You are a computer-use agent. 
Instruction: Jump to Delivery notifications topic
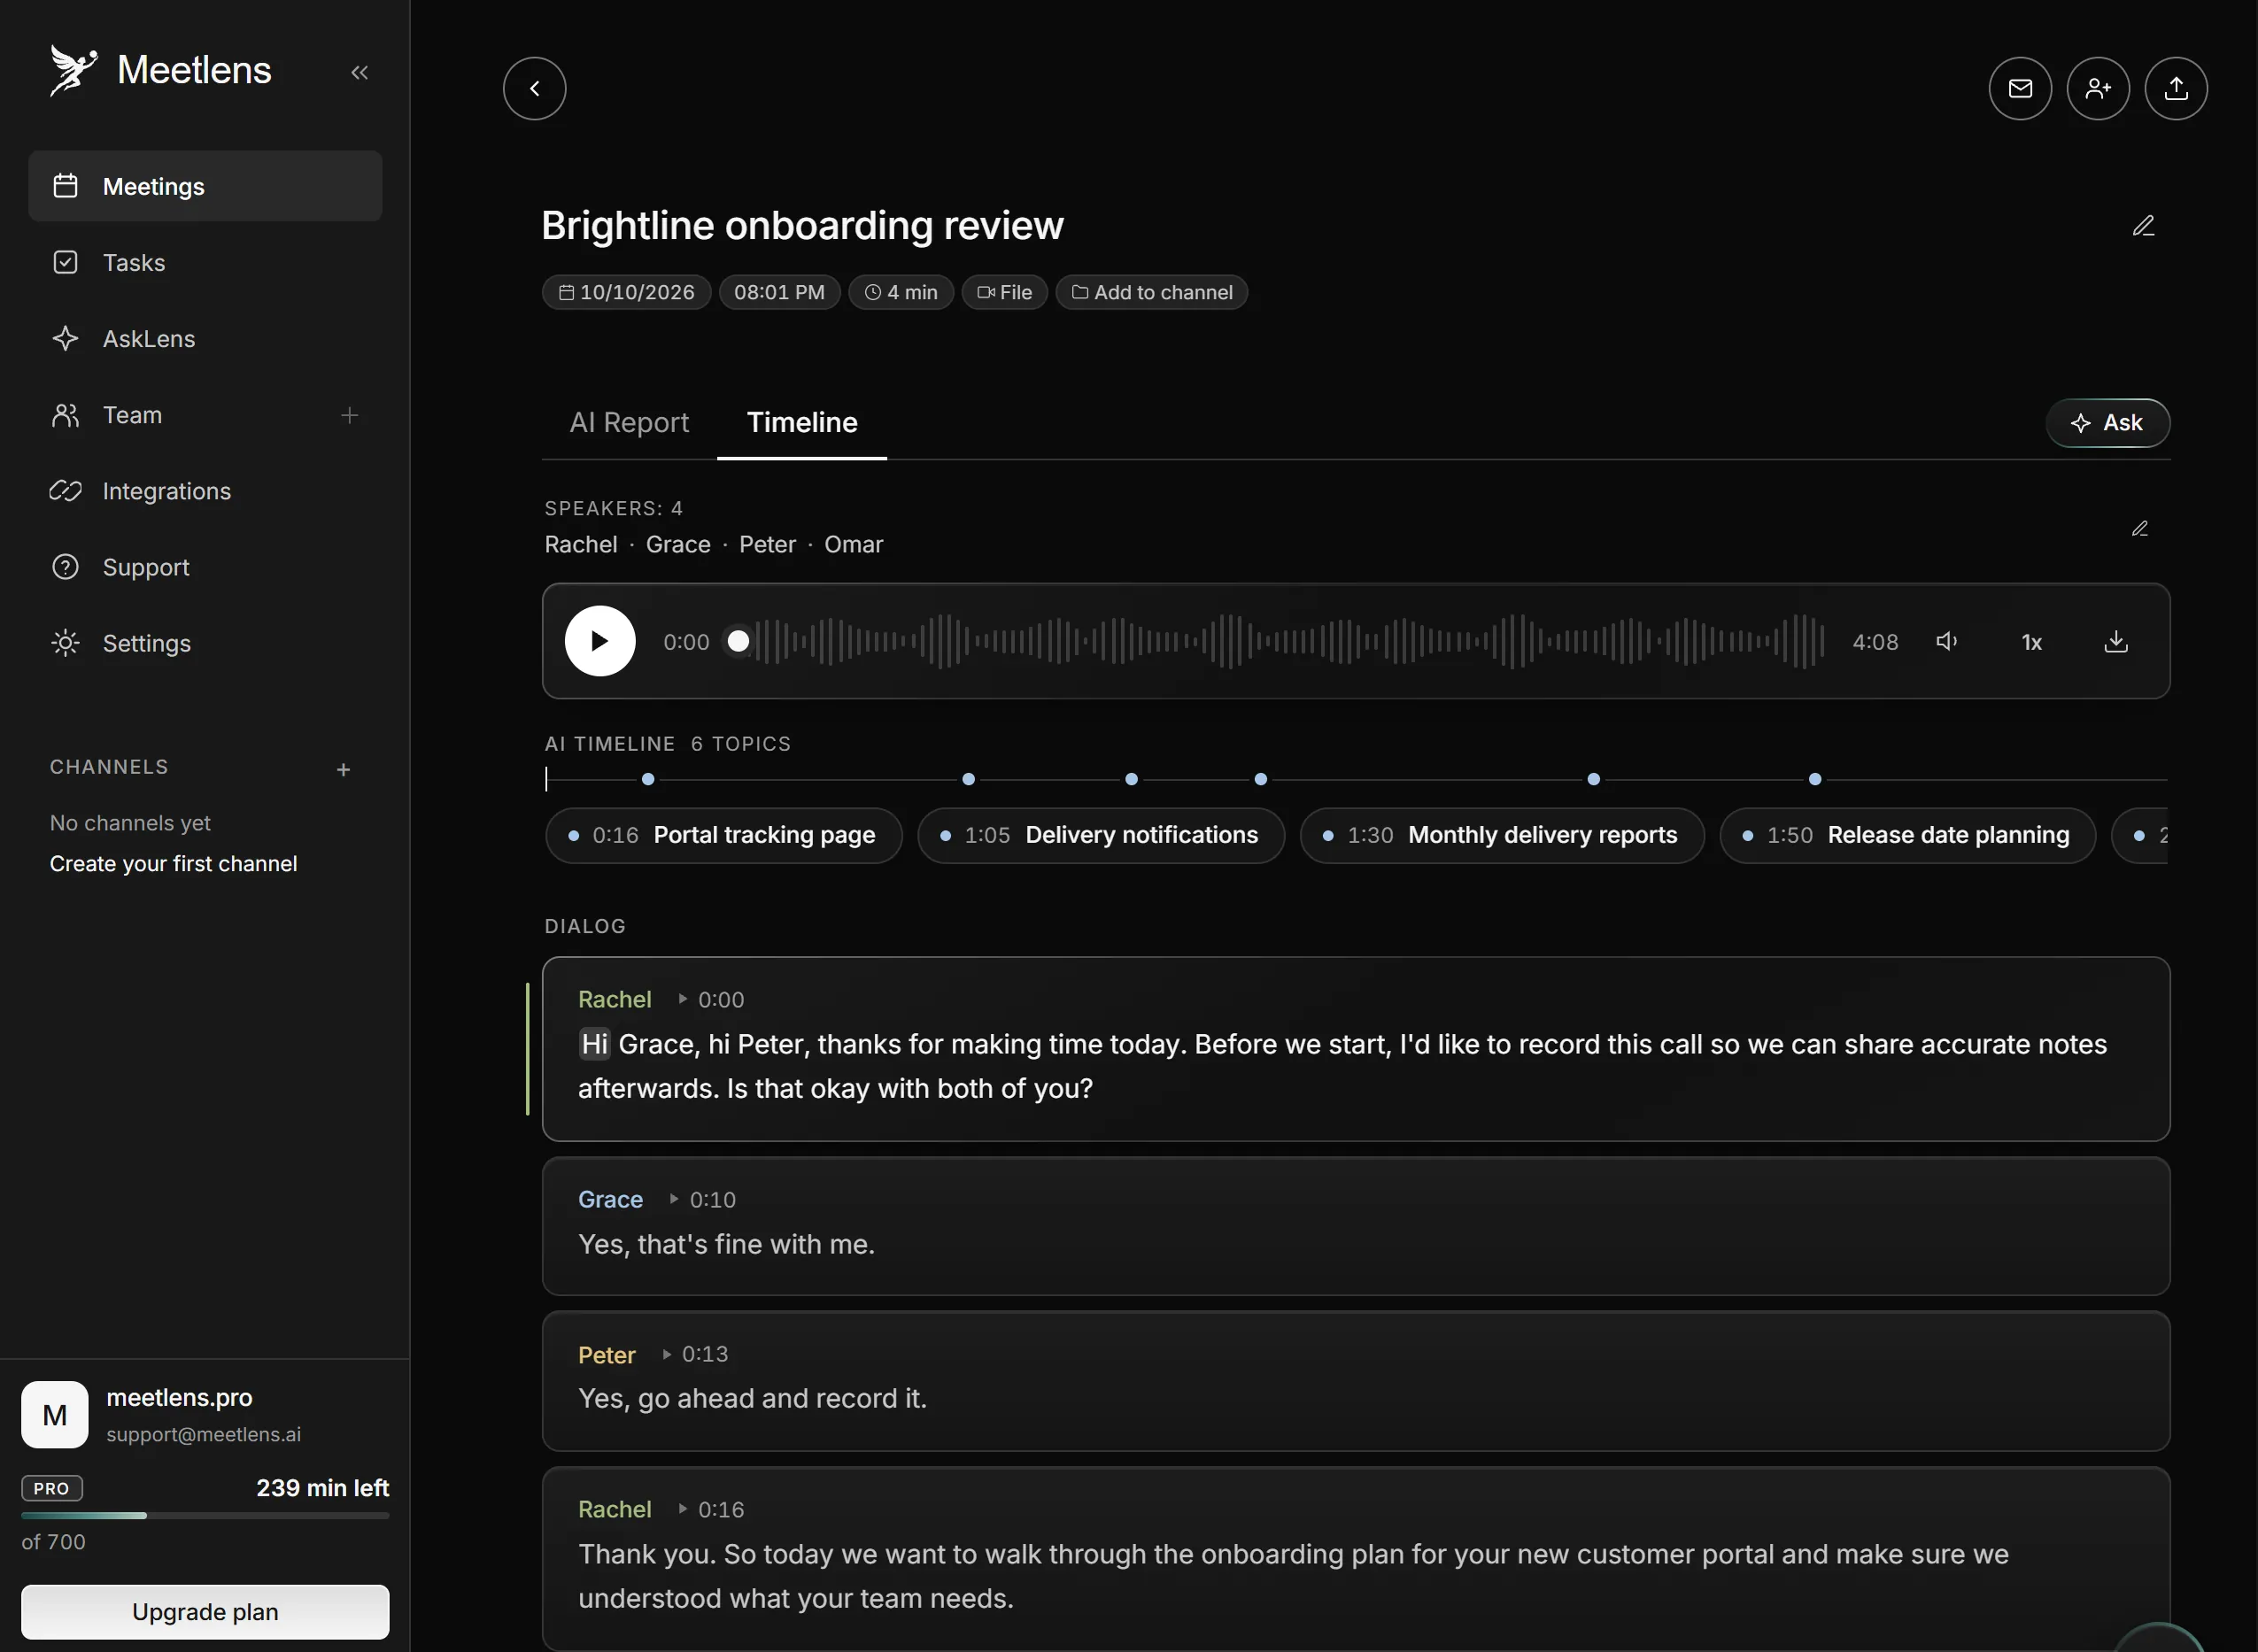1101,835
